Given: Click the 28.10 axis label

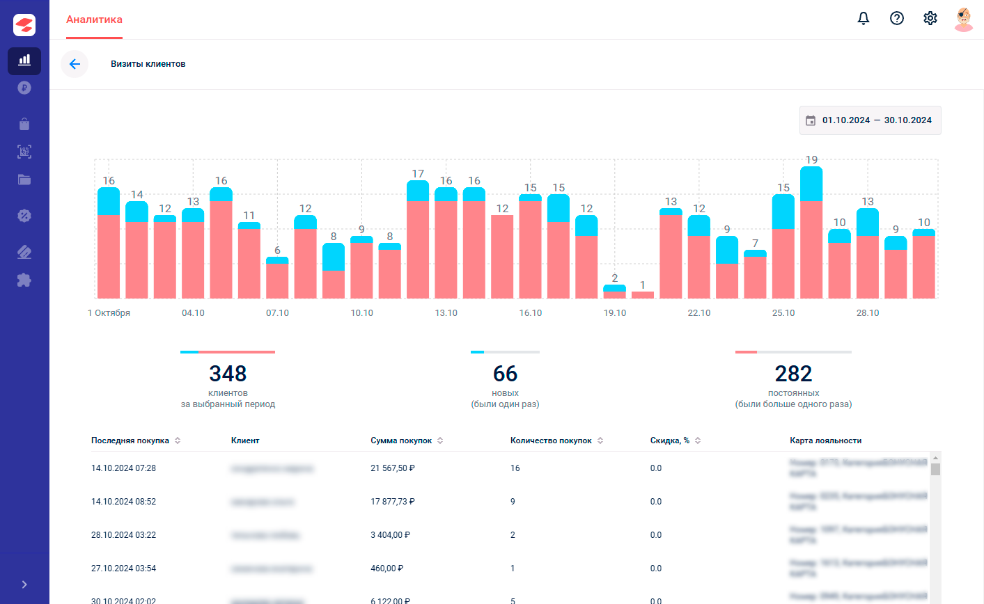Looking at the screenshot, I should (868, 313).
